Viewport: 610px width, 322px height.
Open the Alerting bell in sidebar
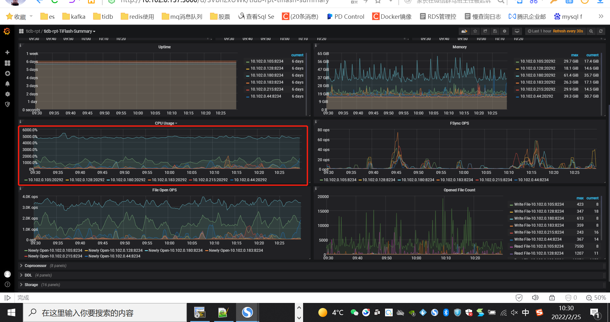pyautogui.click(x=7, y=84)
